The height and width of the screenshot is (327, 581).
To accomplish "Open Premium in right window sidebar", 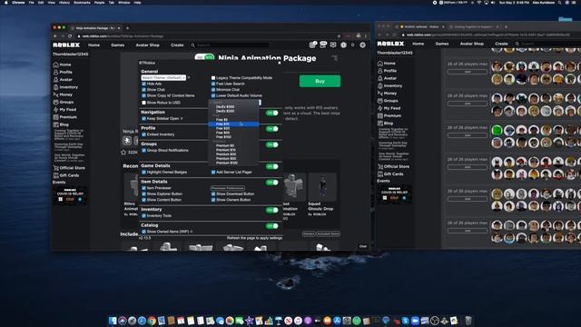I will (389, 115).
